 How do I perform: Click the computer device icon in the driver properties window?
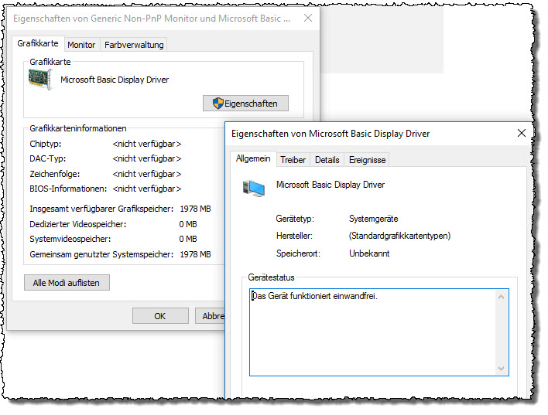pyautogui.click(x=254, y=188)
